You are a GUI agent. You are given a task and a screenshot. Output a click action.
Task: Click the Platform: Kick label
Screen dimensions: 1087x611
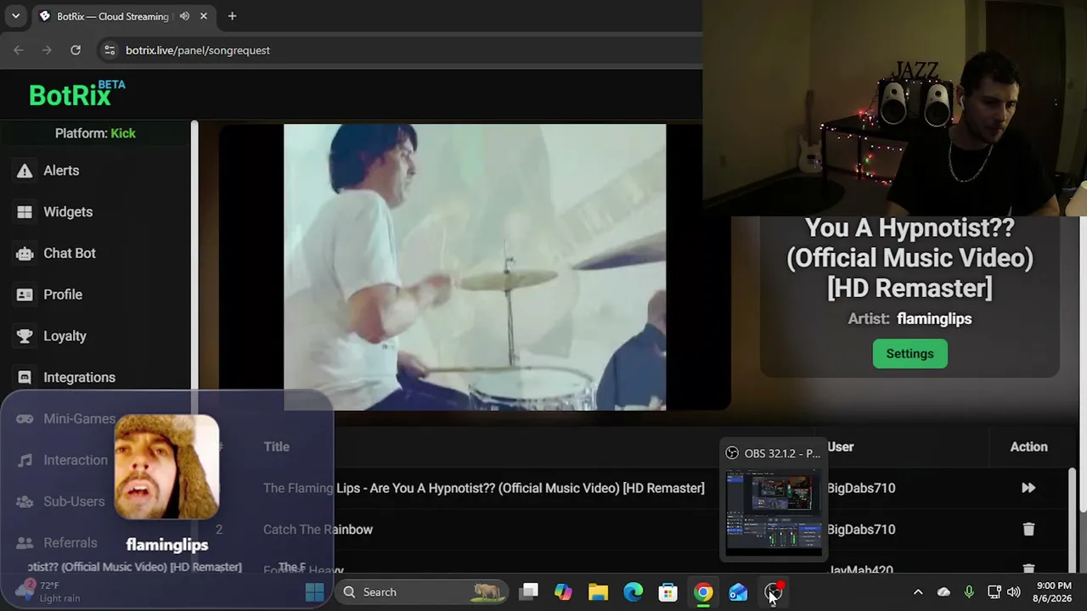(x=95, y=133)
